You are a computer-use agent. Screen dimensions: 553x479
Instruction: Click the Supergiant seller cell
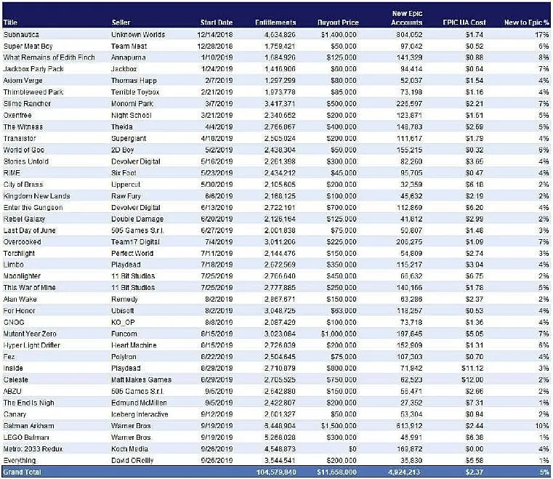tap(129, 138)
